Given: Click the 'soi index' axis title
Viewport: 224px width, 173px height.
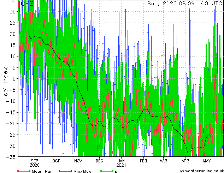Looking at the screenshot, I should 5,81.
